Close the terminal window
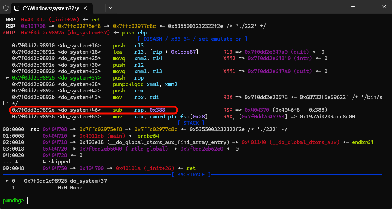This screenshot has height=209, width=392. pyautogui.click(x=384, y=7)
